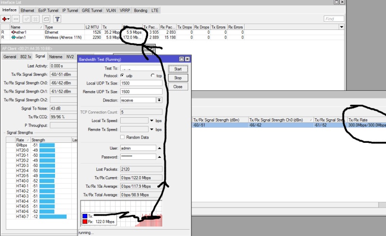Image resolution: width=386 pixels, height=236 pixels.
Task: Click the Rate column header in Signal Strengths
Action: pyautogui.click(x=23, y=140)
